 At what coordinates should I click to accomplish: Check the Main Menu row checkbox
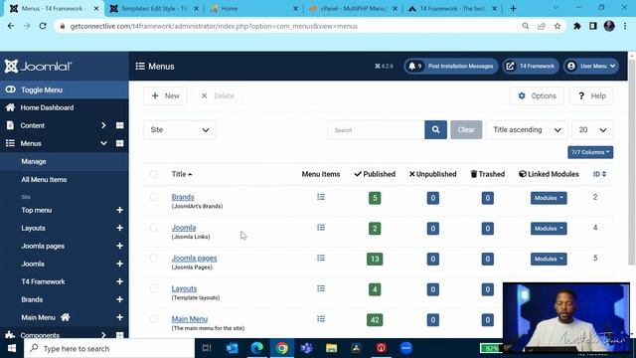coord(154,319)
